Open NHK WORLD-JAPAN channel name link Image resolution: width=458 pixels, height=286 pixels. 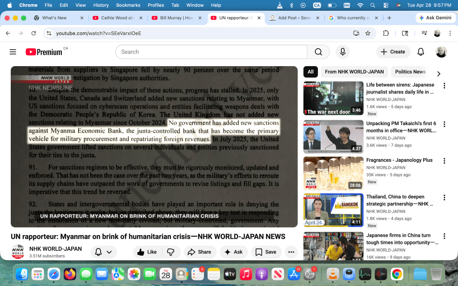[55, 249]
